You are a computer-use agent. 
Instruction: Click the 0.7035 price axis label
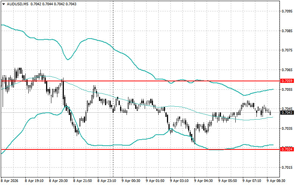[287, 129]
